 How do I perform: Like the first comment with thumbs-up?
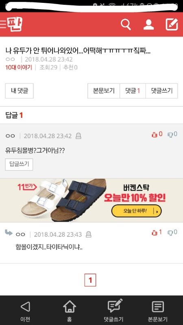point(157,134)
